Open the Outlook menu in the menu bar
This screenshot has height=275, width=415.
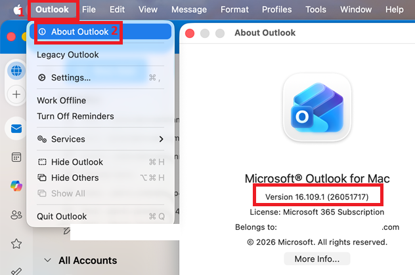(52, 10)
